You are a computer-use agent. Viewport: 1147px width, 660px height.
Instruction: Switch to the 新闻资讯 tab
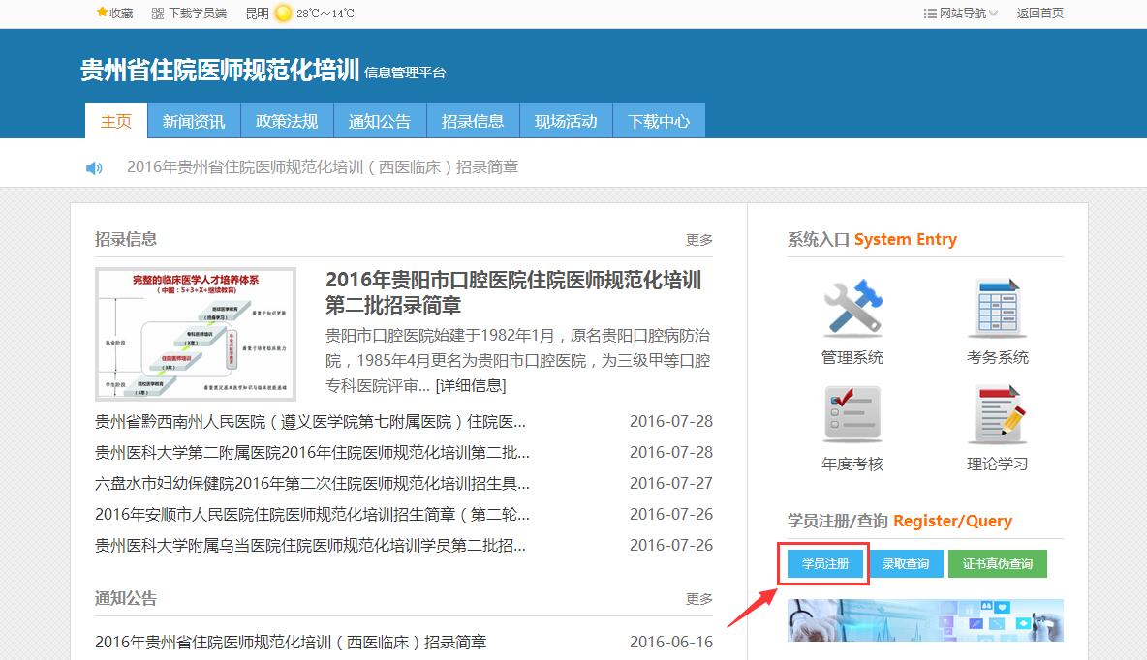click(194, 121)
